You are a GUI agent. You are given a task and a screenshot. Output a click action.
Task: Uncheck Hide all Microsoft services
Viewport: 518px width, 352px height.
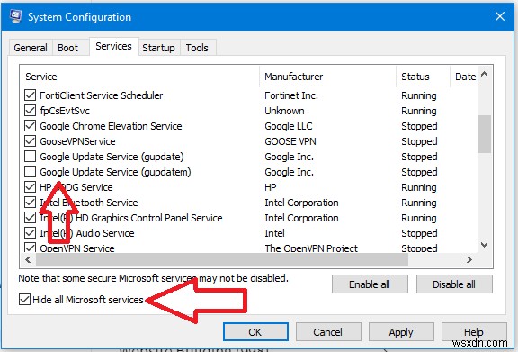pos(25,300)
